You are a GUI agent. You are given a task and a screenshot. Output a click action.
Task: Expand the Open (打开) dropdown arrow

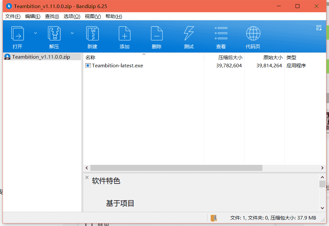click(x=35, y=33)
